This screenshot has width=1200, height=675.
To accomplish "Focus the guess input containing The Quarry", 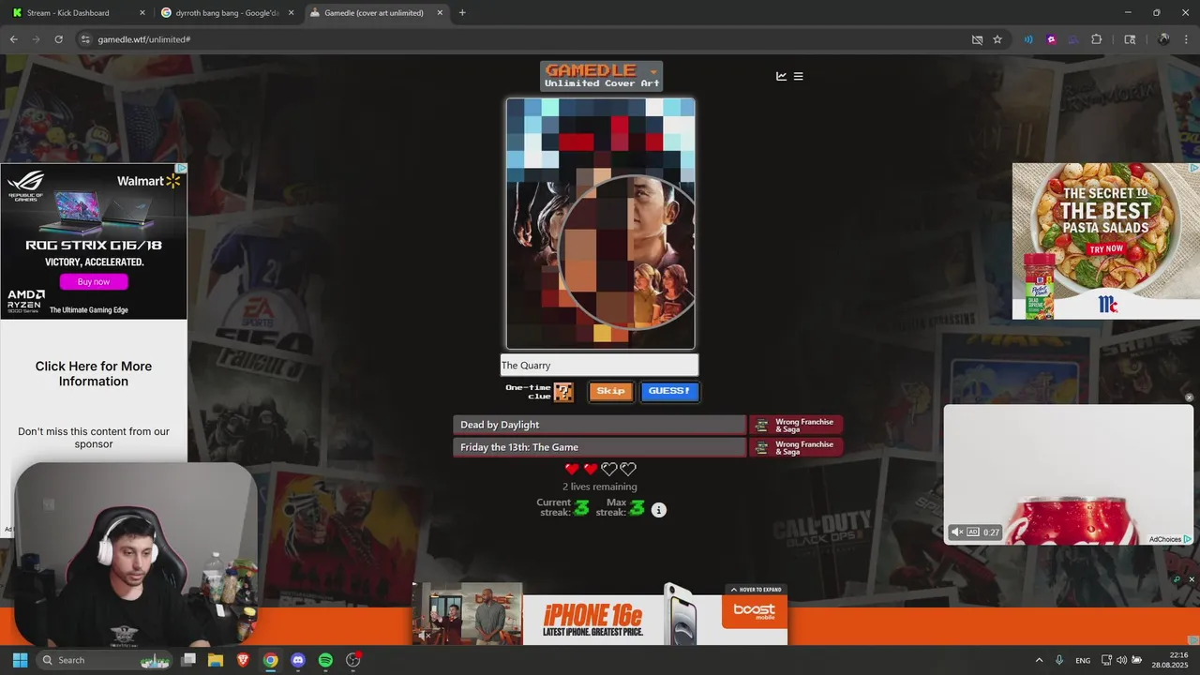I will (x=599, y=366).
